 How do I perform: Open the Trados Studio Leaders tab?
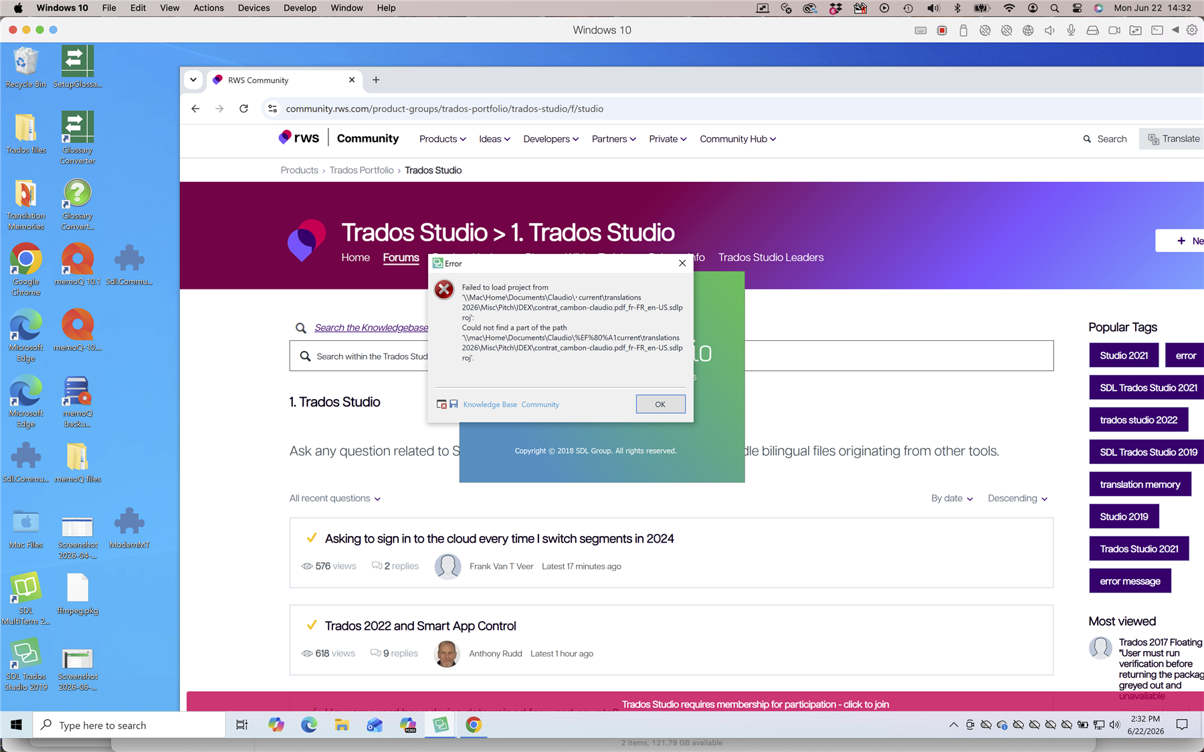click(771, 257)
